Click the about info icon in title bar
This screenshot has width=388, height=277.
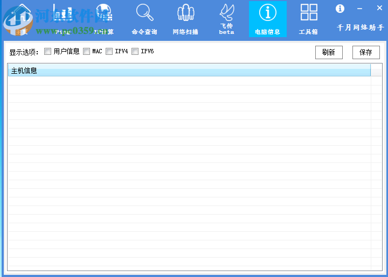340,9
